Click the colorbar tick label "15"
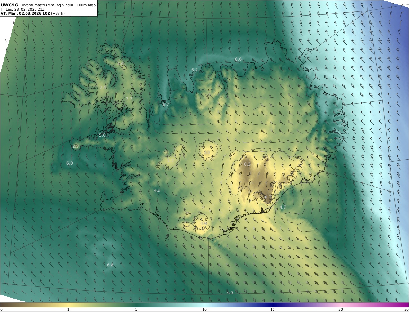 [x=273, y=310]
